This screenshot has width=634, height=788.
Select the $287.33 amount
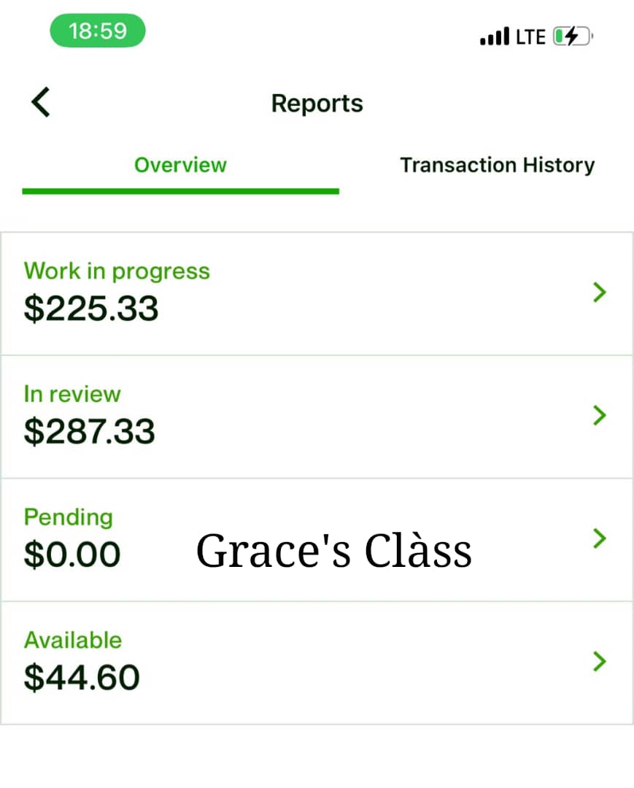90,431
